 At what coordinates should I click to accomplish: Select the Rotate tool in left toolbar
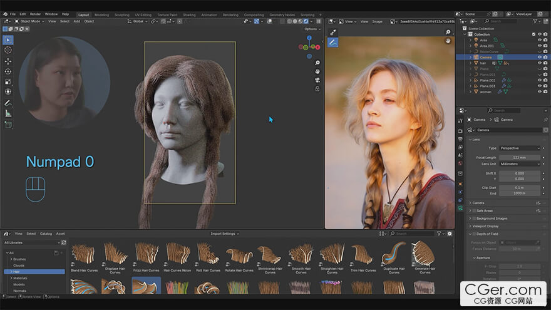[x=8, y=71]
